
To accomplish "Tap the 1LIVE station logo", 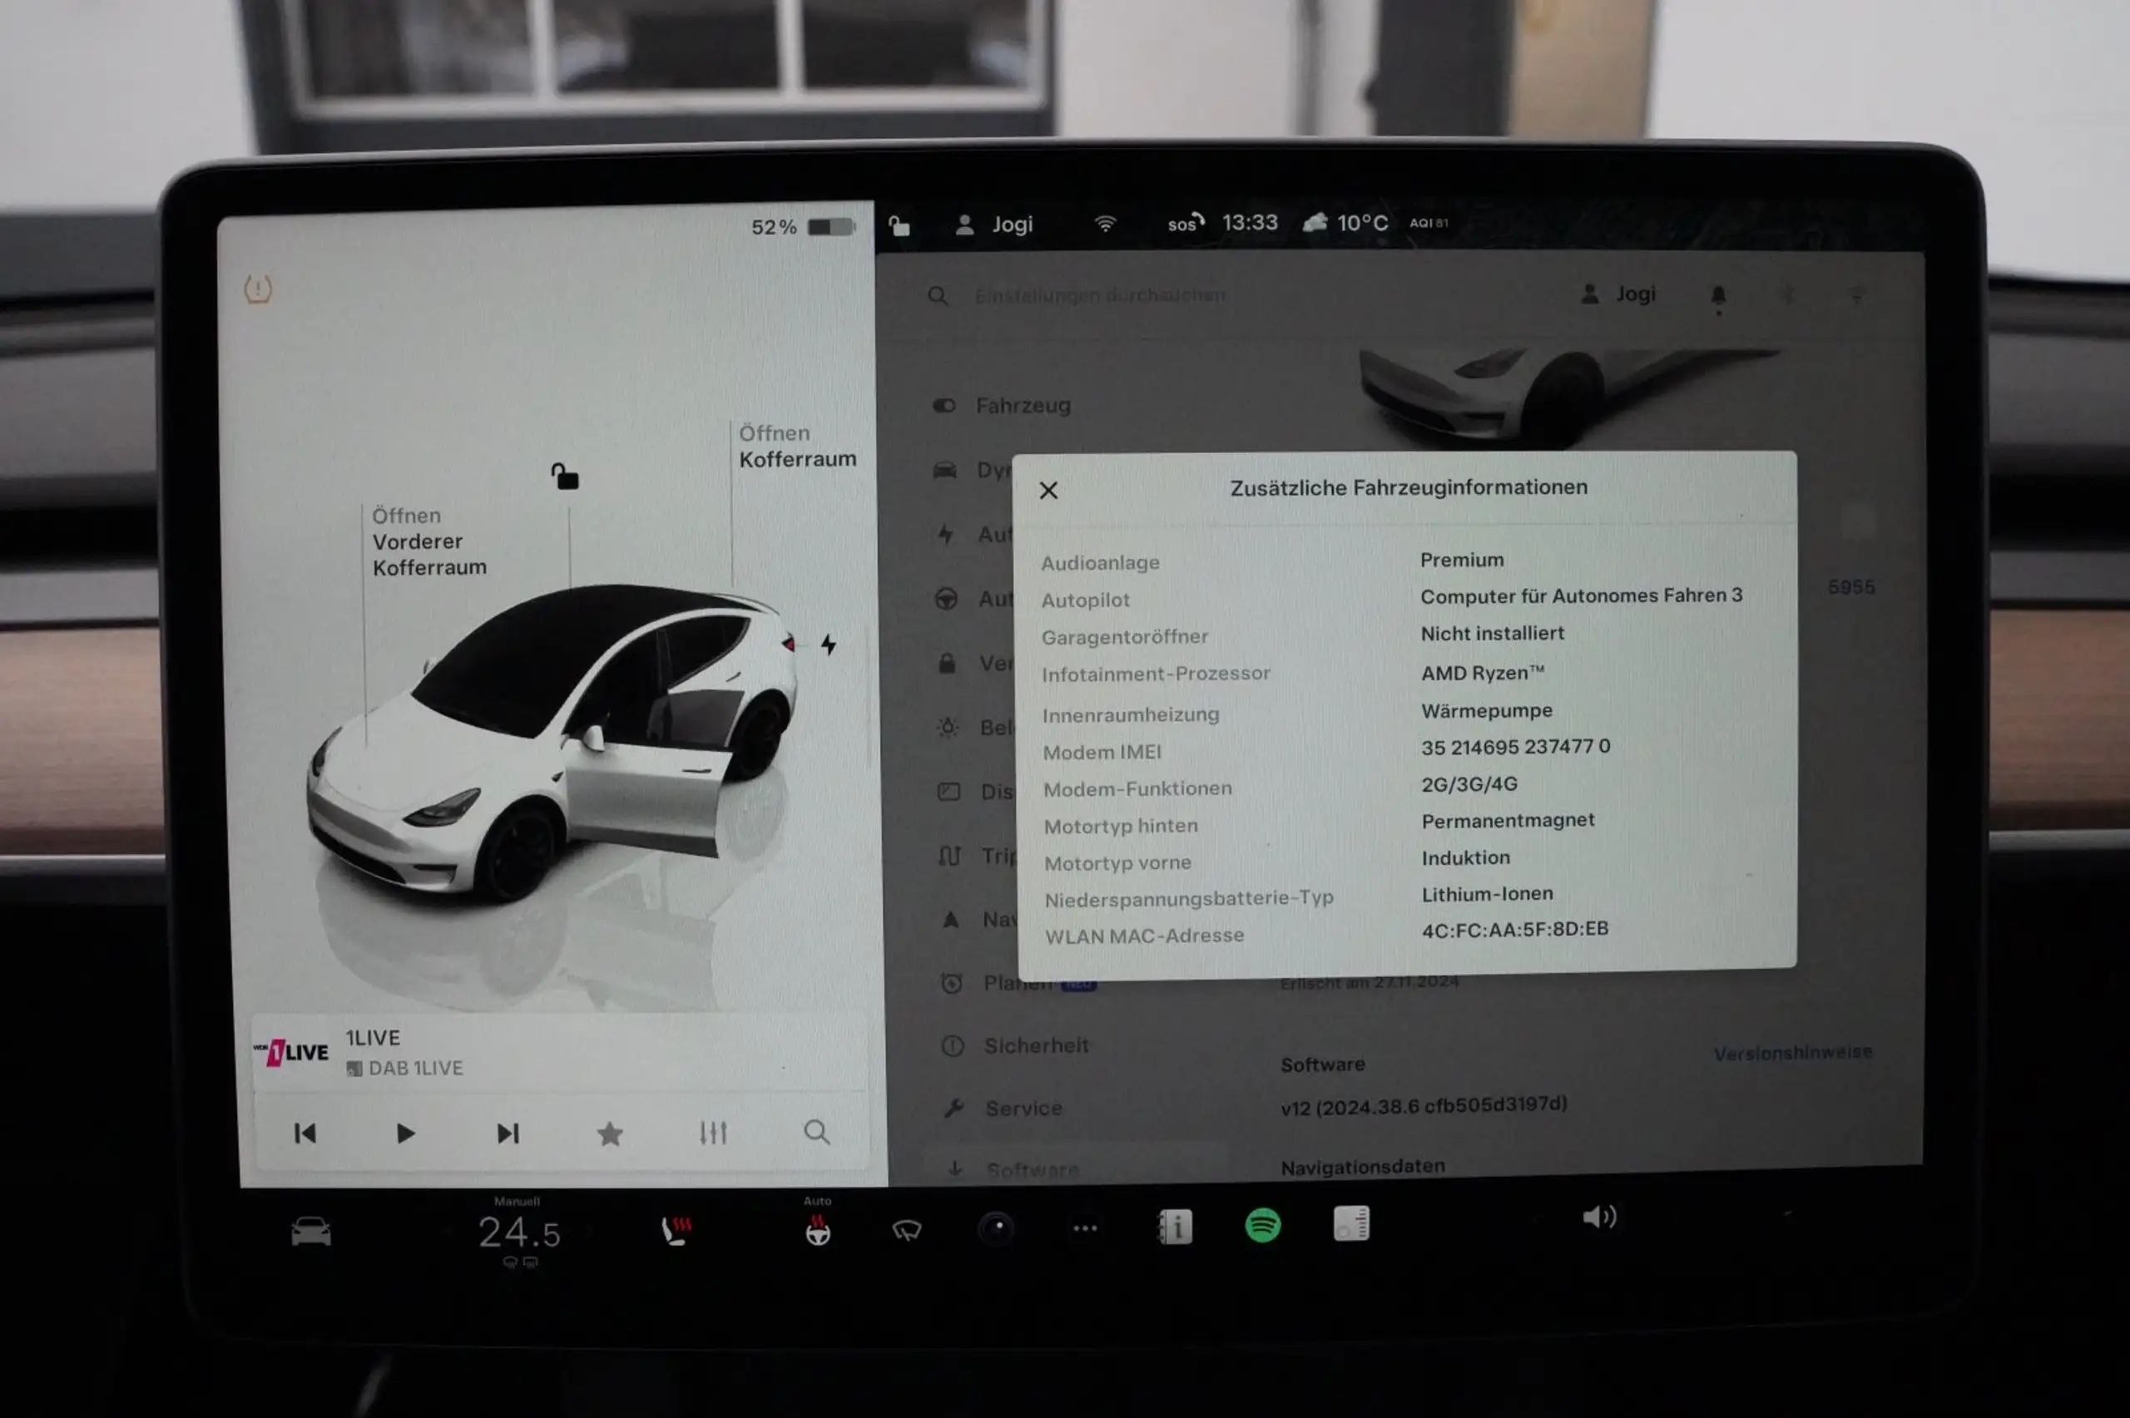I will 292,1053.
